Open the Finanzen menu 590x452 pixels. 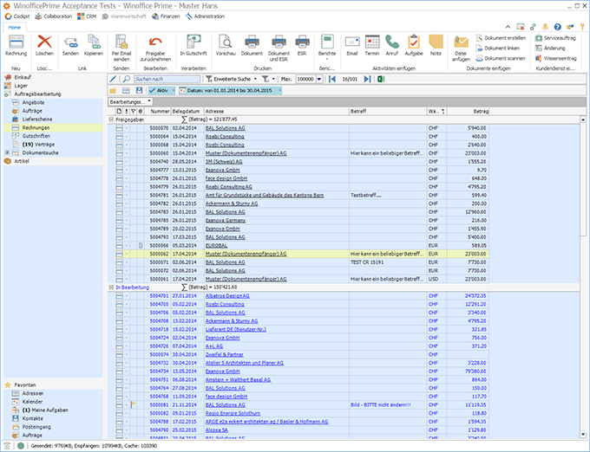click(x=166, y=16)
